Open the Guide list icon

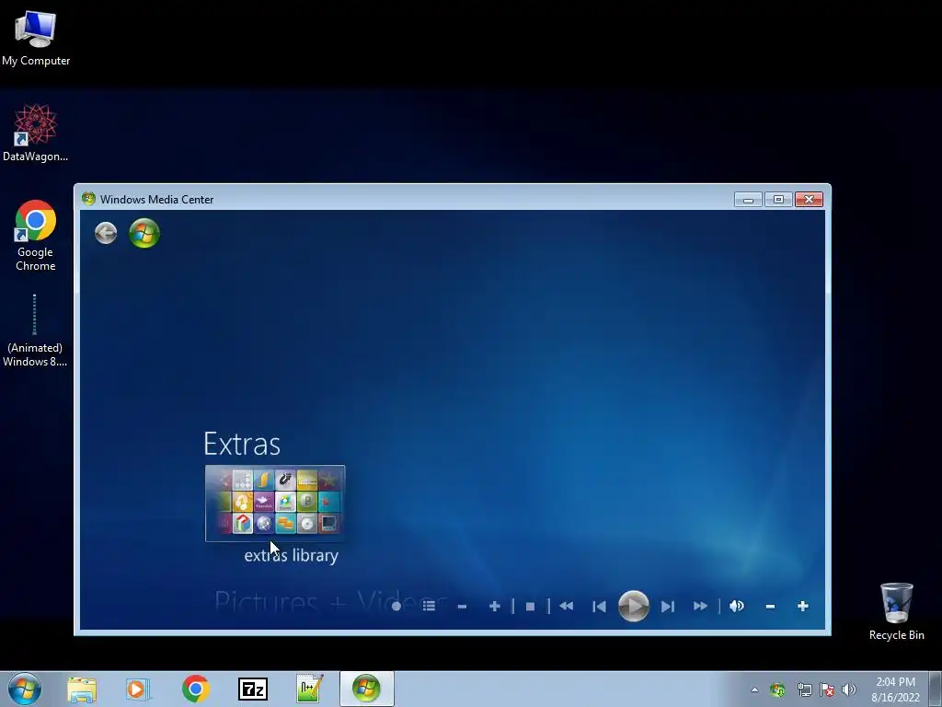429,606
